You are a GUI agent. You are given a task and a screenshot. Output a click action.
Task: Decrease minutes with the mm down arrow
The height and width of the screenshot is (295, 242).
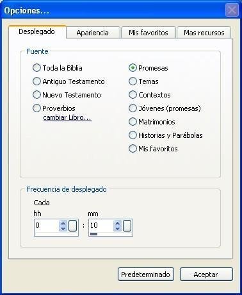117,229
